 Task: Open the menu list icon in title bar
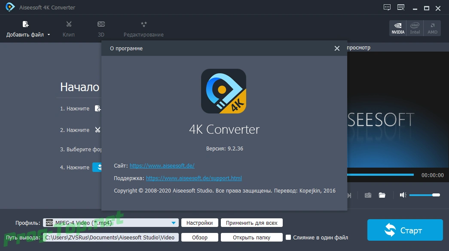(401, 7)
